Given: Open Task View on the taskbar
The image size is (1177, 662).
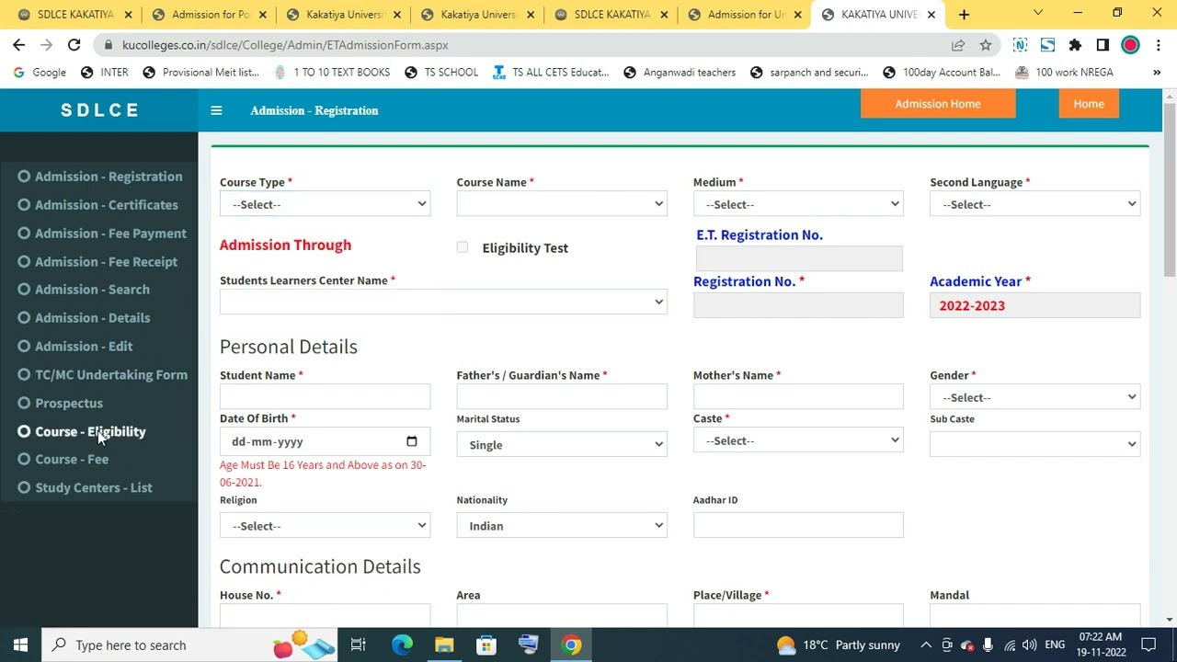Looking at the screenshot, I should point(359,645).
